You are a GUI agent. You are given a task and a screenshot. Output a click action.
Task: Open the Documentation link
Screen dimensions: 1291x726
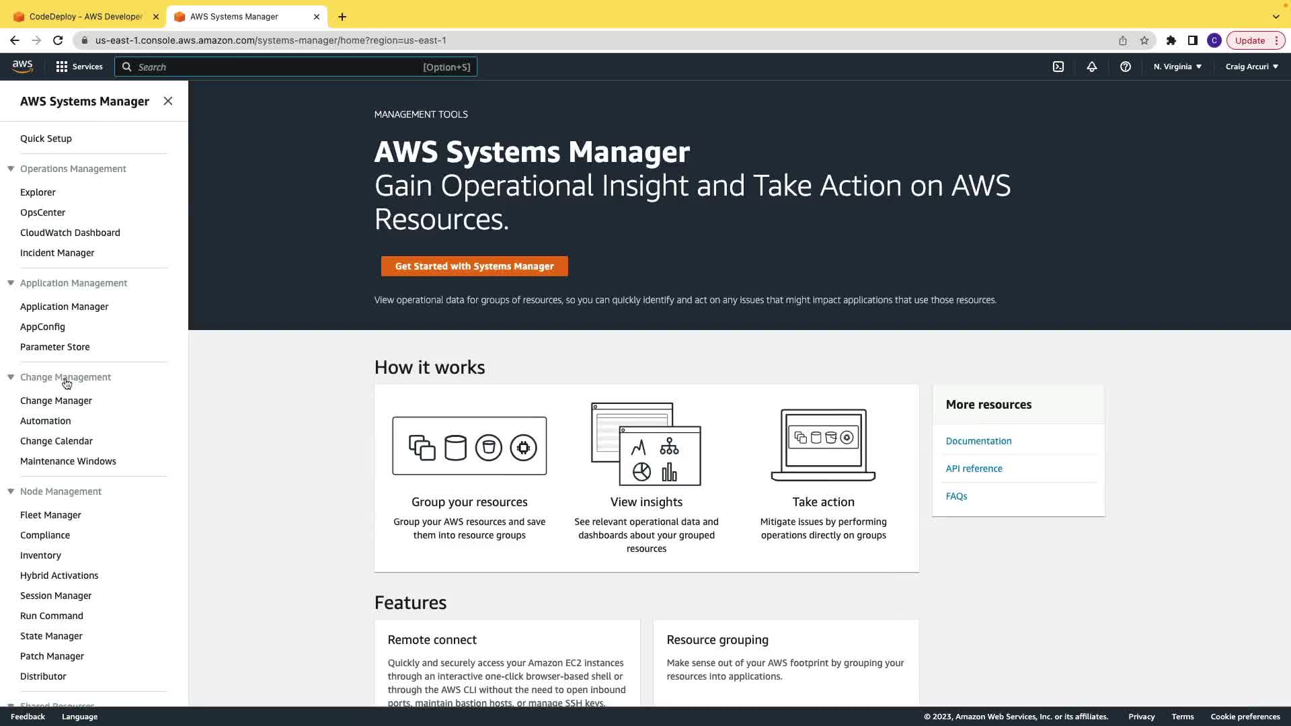(978, 441)
